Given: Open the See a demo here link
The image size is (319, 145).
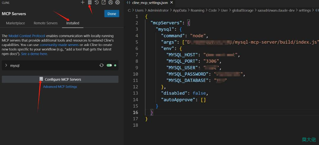Looking at the screenshot, I should [34, 54].
